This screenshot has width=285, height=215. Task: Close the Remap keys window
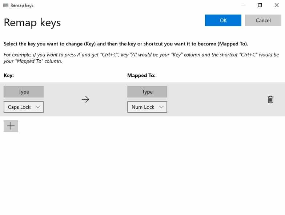pyautogui.click(x=276, y=5)
